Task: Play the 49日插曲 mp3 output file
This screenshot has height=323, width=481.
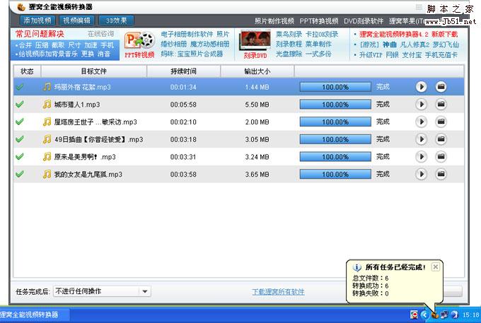Action: 421,139
